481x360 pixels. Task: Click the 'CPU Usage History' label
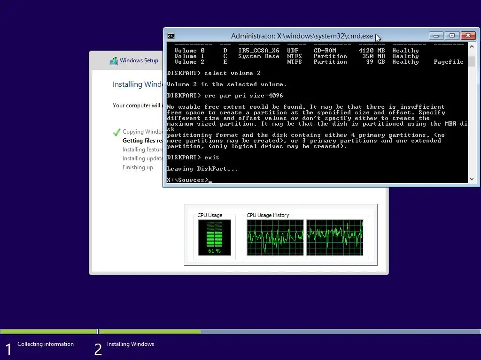tap(268, 215)
